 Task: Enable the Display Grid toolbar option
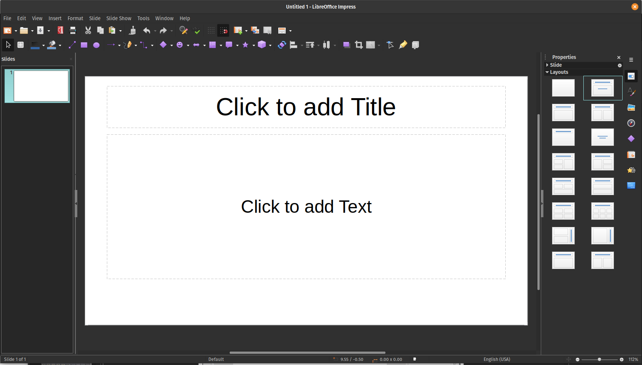pyautogui.click(x=211, y=30)
